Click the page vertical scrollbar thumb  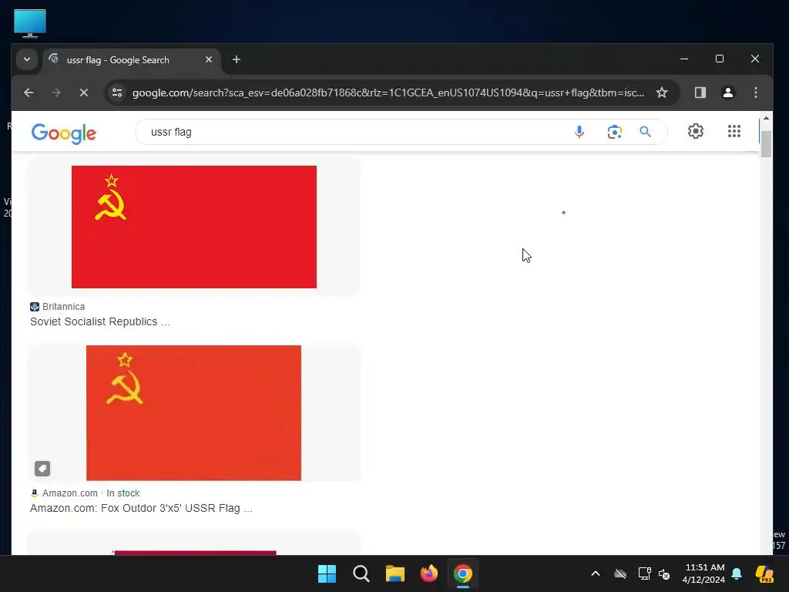click(766, 144)
